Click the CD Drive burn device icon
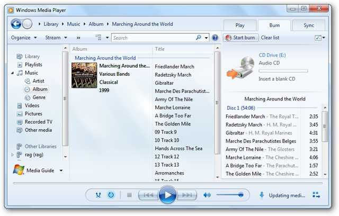Screen dimensions: 339x216 tap(240, 68)
